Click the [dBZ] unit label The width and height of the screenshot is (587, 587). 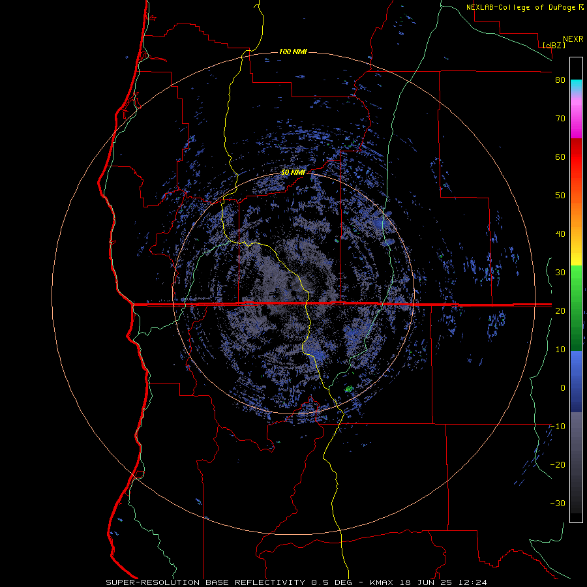554,45
